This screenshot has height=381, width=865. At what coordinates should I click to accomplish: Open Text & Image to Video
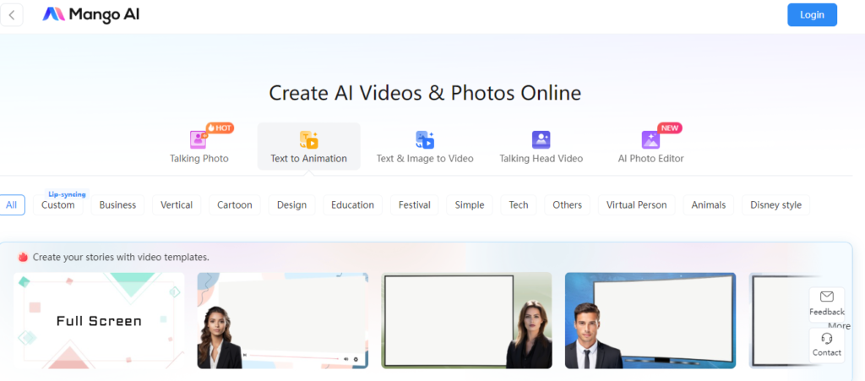coord(425,146)
